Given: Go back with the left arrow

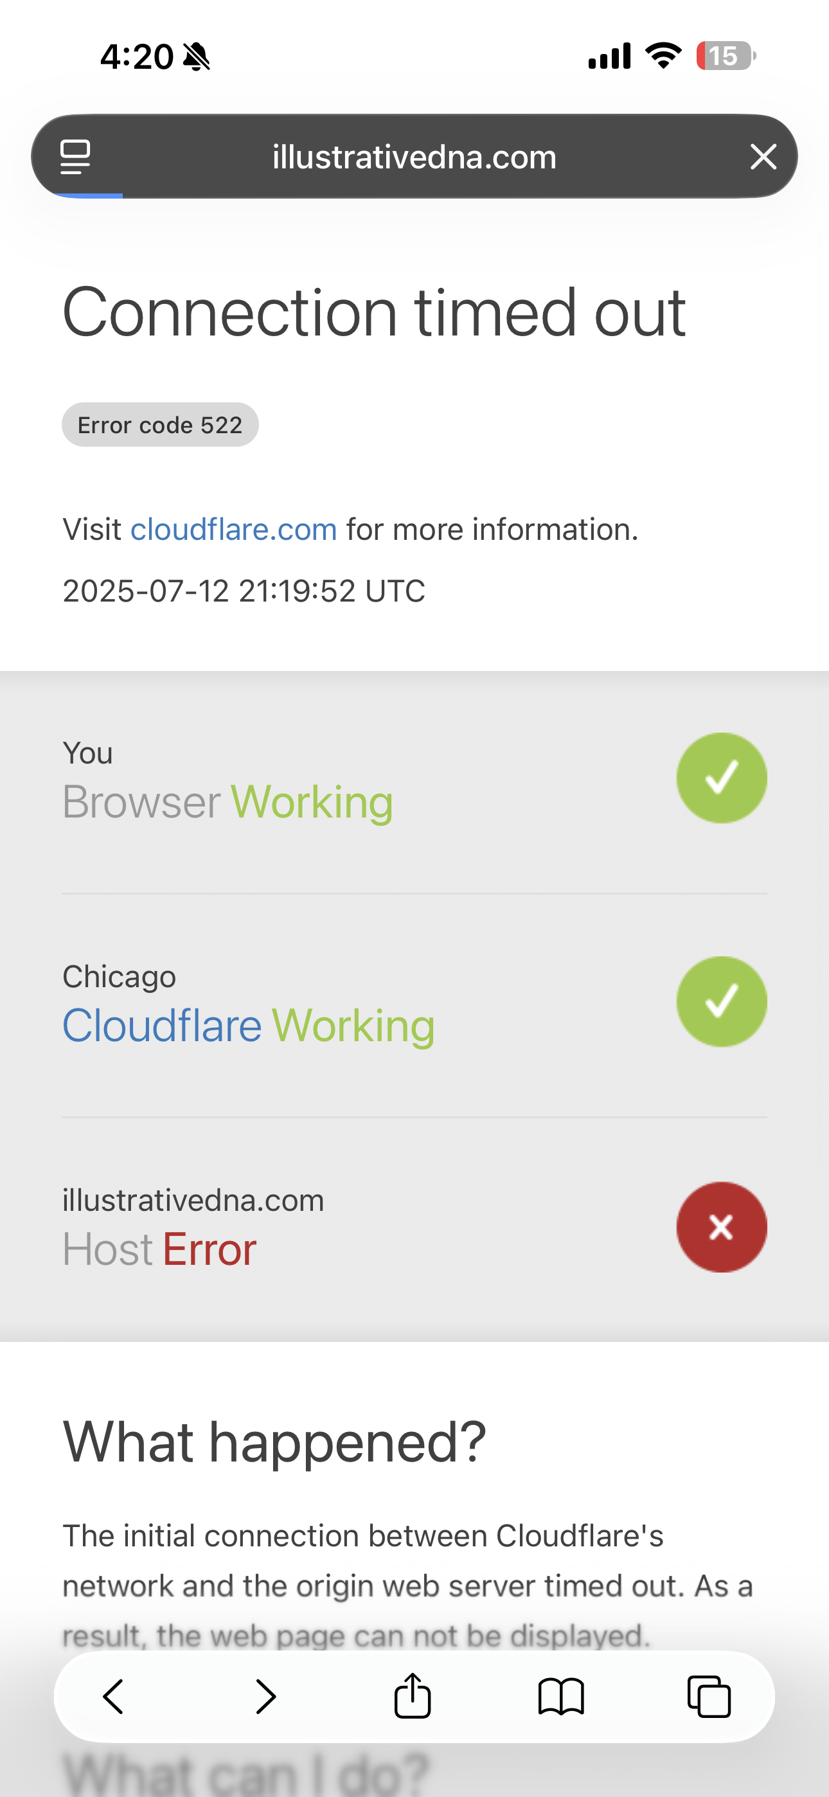Looking at the screenshot, I should click(114, 1696).
